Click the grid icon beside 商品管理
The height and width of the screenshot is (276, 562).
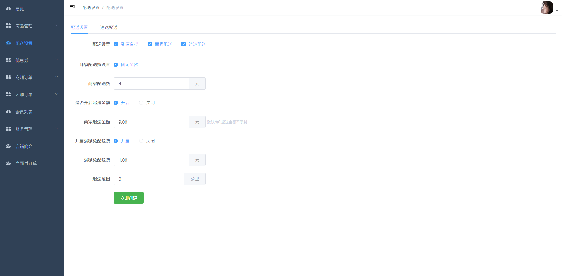(x=8, y=26)
